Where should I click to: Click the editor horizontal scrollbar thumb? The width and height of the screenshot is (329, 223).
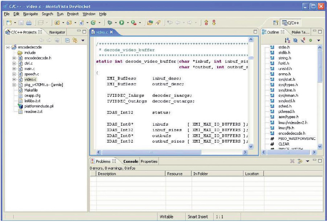point(151,152)
